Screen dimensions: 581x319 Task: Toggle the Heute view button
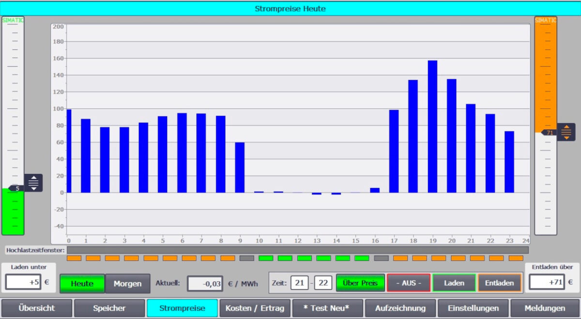point(82,283)
